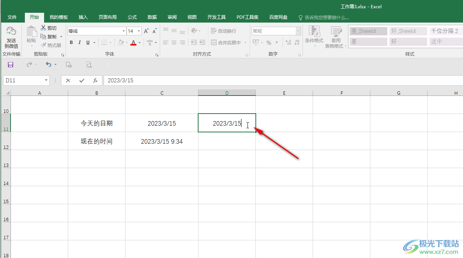The height and width of the screenshot is (258, 463).
Task: Decrease font size with the smaller A
Action: pos(154,31)
